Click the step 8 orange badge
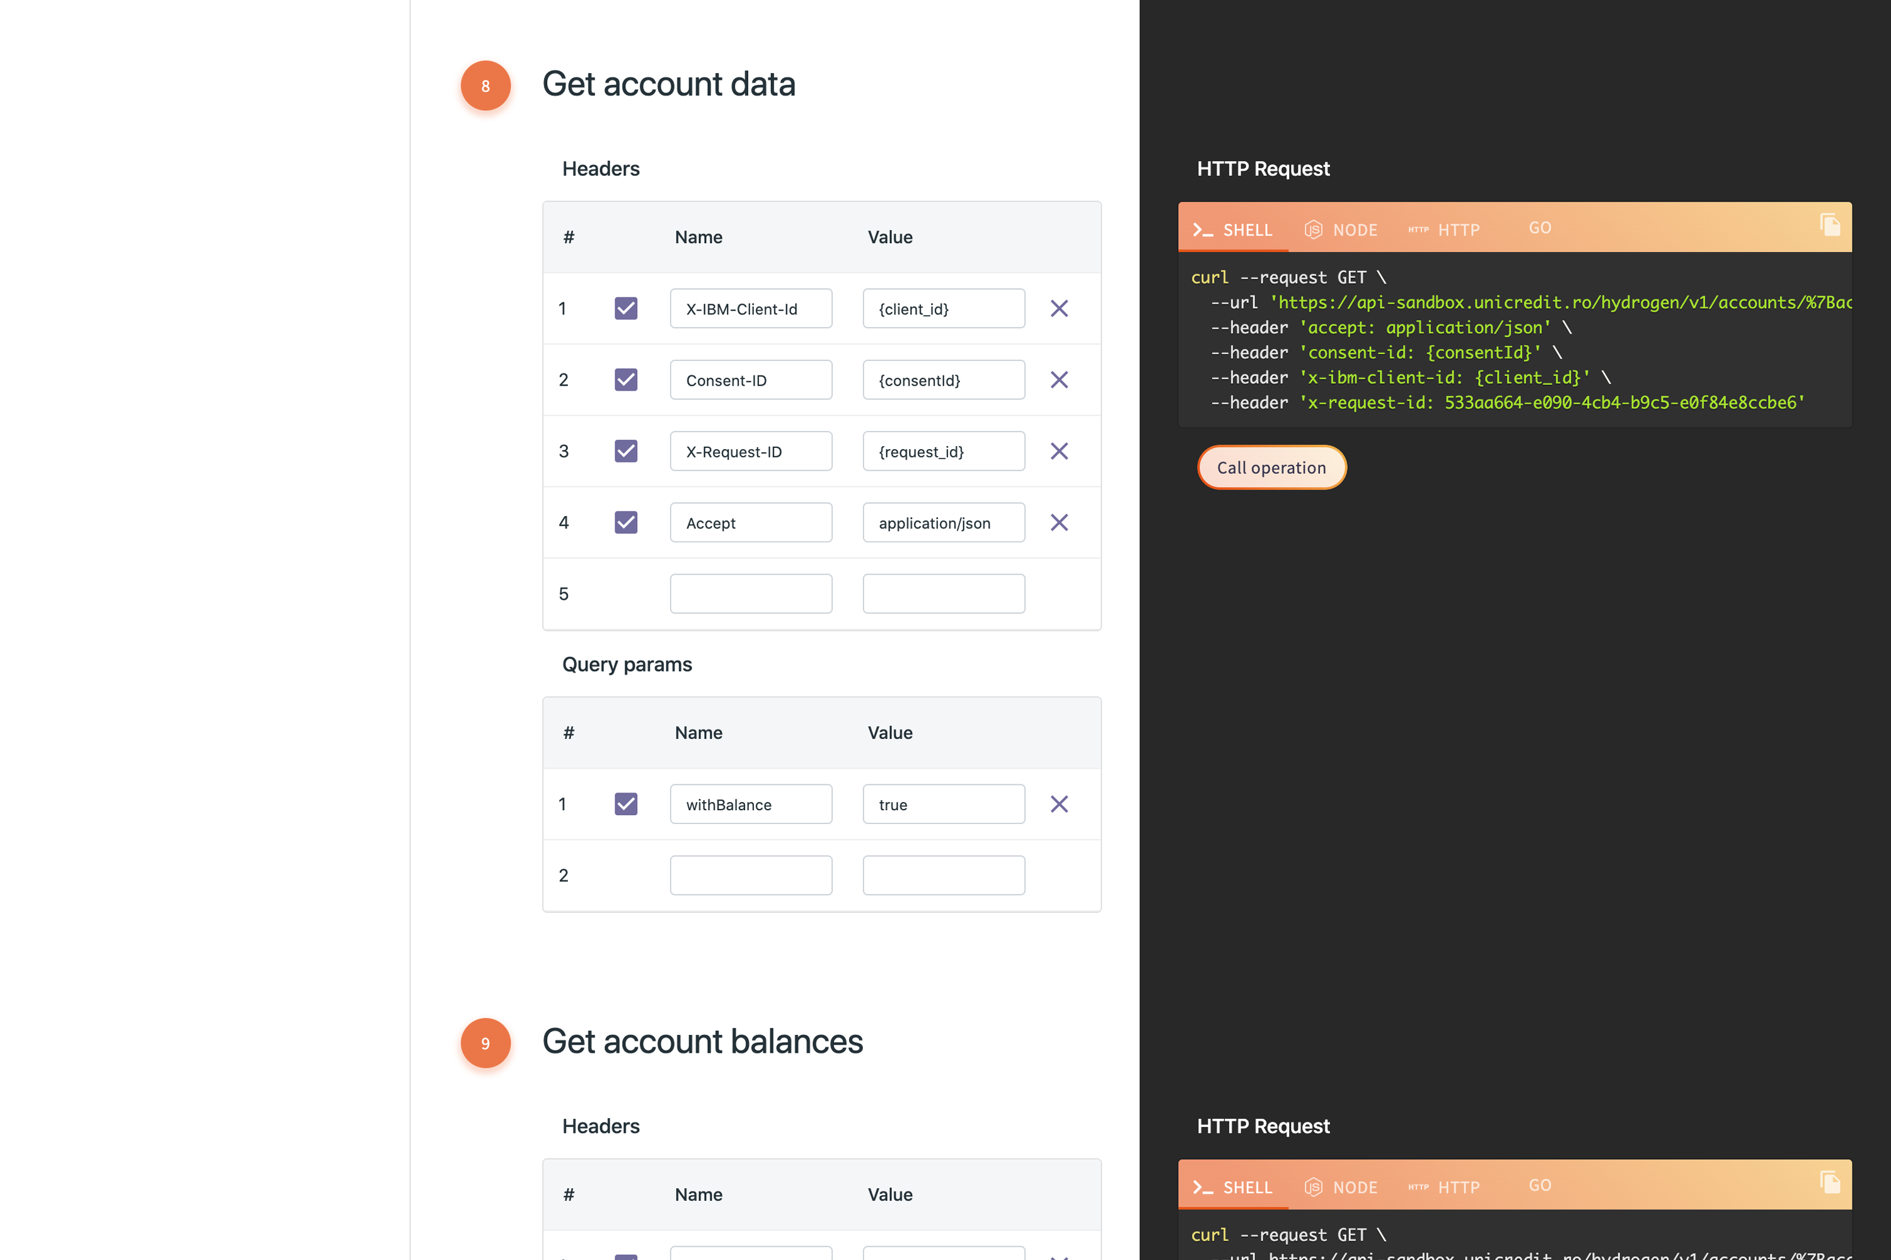This screenshot has width=1891, height=1260. click(x=485, y=86)
